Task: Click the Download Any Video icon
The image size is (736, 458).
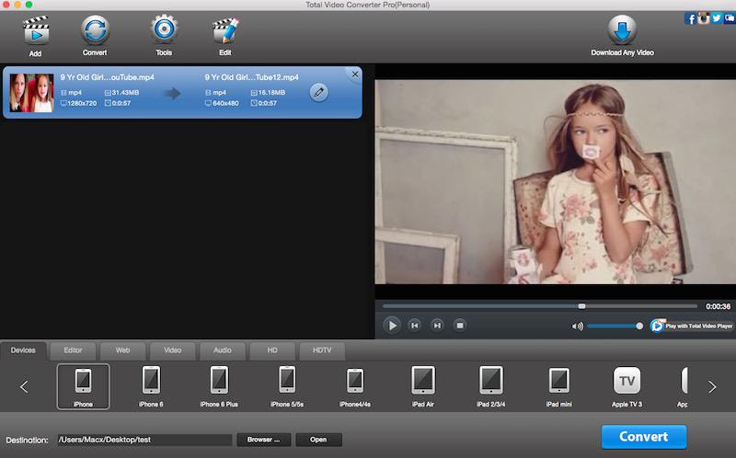Action: 622,29
